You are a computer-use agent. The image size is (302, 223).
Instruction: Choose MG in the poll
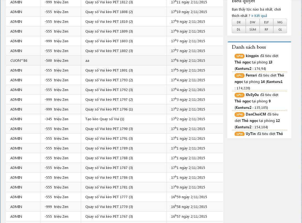[x=280, y=22]
